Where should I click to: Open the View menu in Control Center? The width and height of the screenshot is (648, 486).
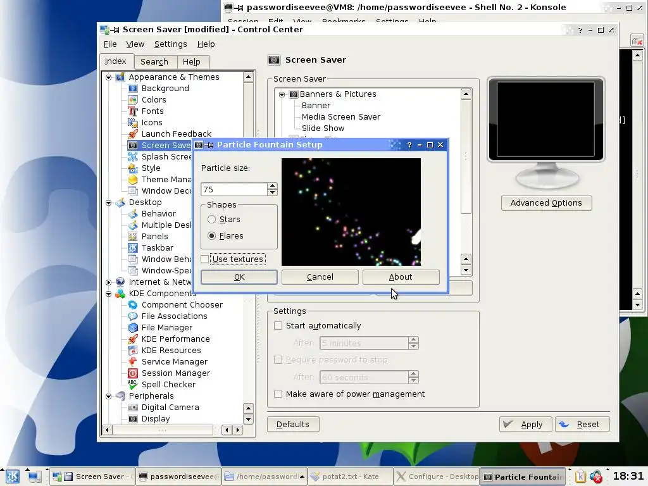click(x=135, y=44)
